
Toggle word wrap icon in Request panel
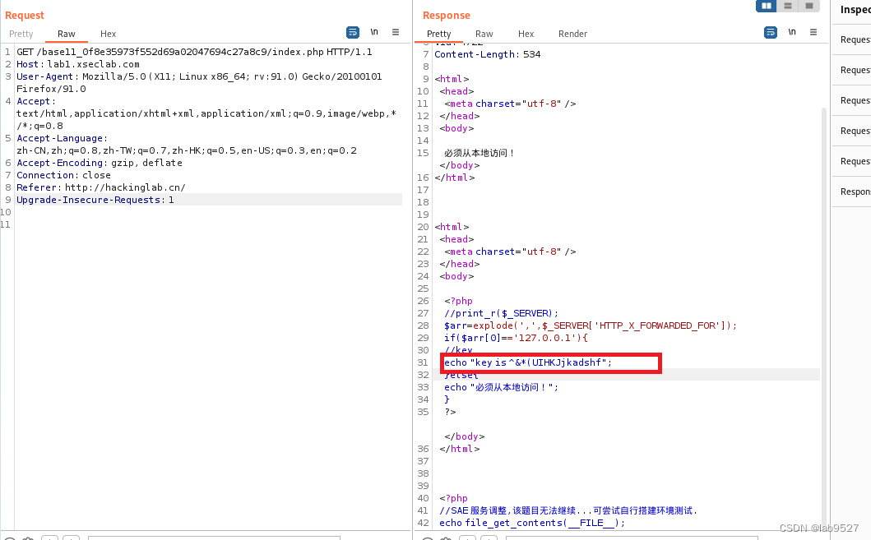[353, 33]
